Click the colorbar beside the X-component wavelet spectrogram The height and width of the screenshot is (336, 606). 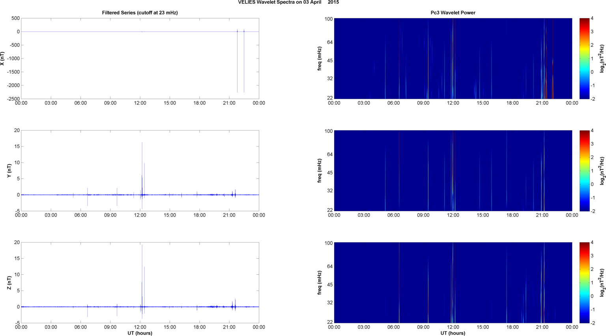584,58
